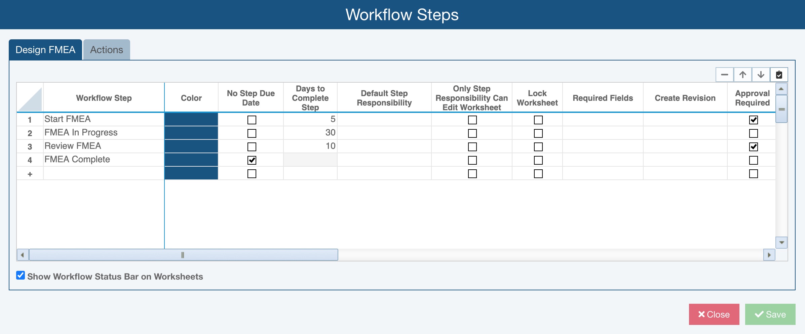The height and width of the screenshot is (334, 805).
Task: Uncheck No Step Due Date for FMEA Complete
Action: point(252,160)
